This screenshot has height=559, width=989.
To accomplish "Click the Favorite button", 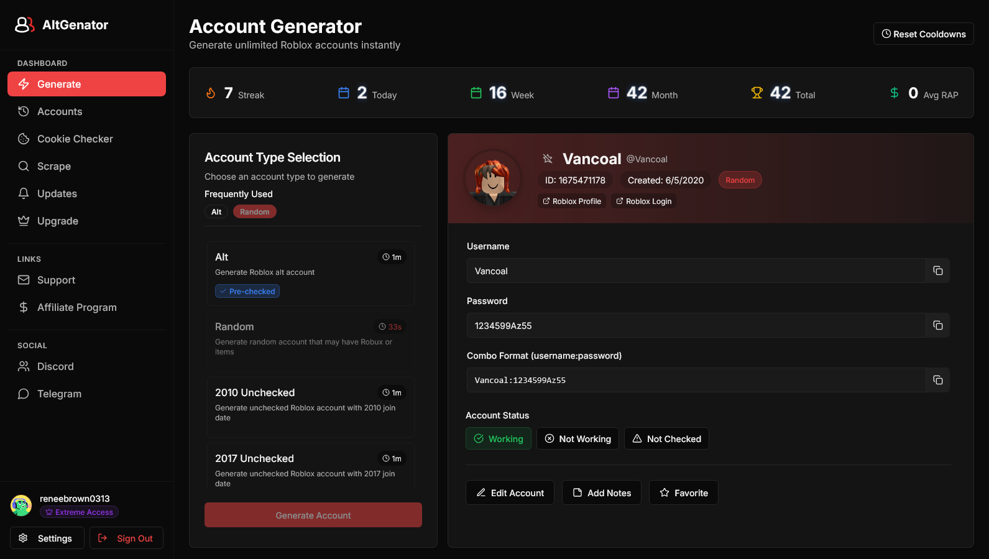I will tap(684, 492).
